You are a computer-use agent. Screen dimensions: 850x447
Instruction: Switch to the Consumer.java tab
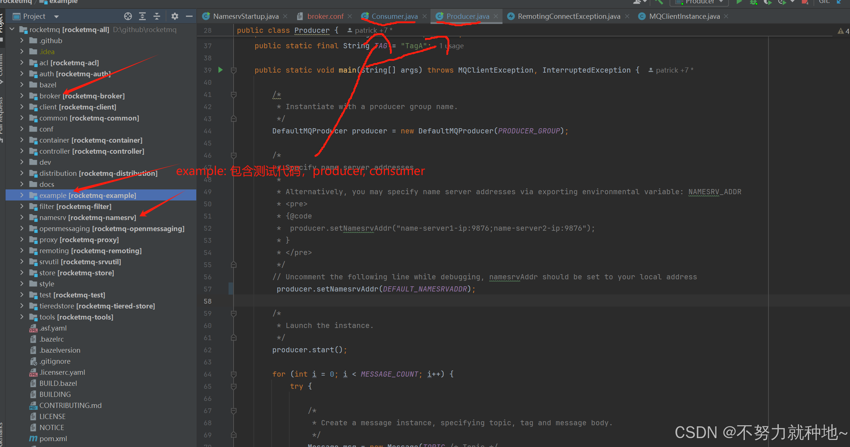tap(394, 16)
